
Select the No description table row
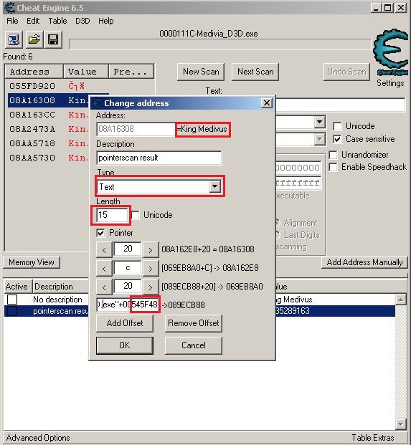57,300
